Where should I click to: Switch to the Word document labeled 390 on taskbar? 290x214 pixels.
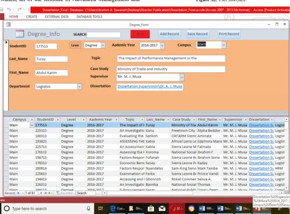click(x=207, y=209)
